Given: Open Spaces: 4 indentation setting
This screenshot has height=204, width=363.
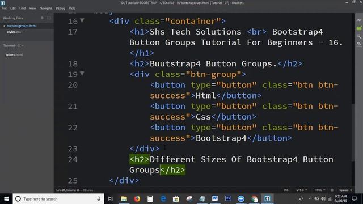Looking at the screenshot, I should point(345,190).
